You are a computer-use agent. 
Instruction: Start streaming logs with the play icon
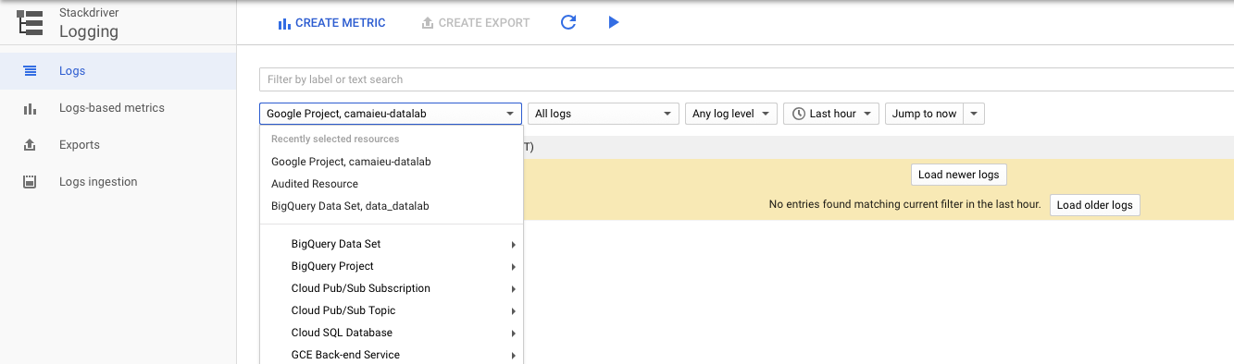[613, 22]
